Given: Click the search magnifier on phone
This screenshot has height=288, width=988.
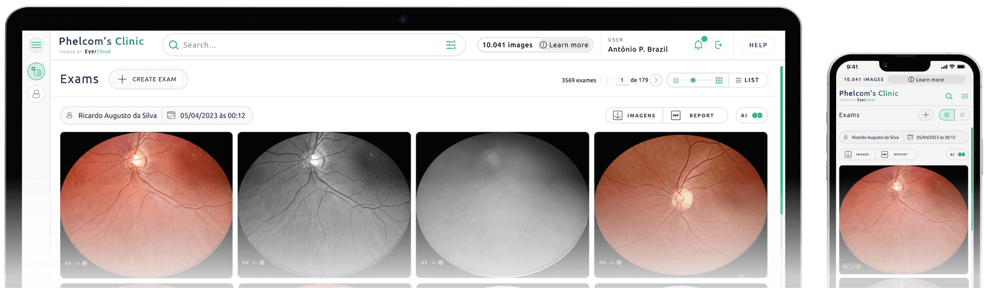Looking at the screenshot, I should point(949,96).
